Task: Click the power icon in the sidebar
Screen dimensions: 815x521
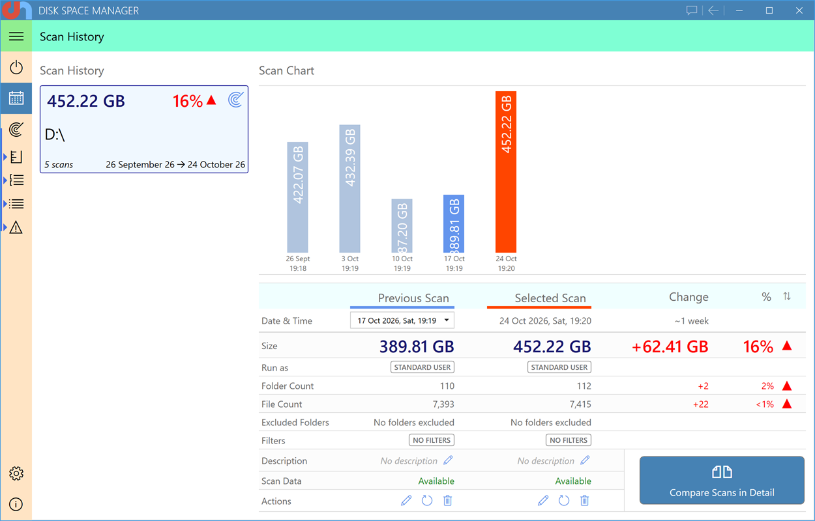Action: tap(16, 67)
